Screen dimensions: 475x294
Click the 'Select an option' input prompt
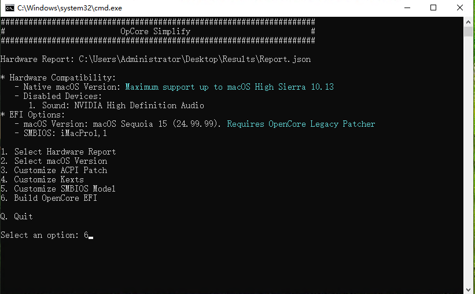(x=46, y=235)
